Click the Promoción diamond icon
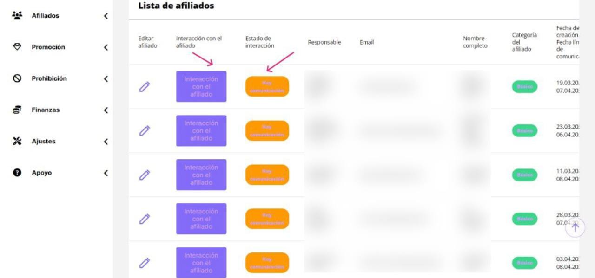 [17, 47]
